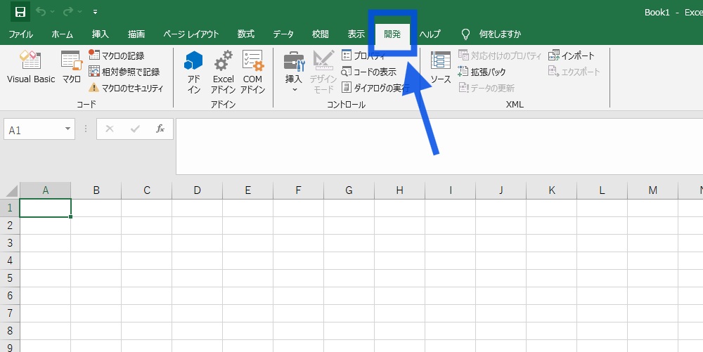The width and height of the screenshot is (703, 352).
Task: Start マクロの記録 (Record Macro)
Action: tap(117, 56)
